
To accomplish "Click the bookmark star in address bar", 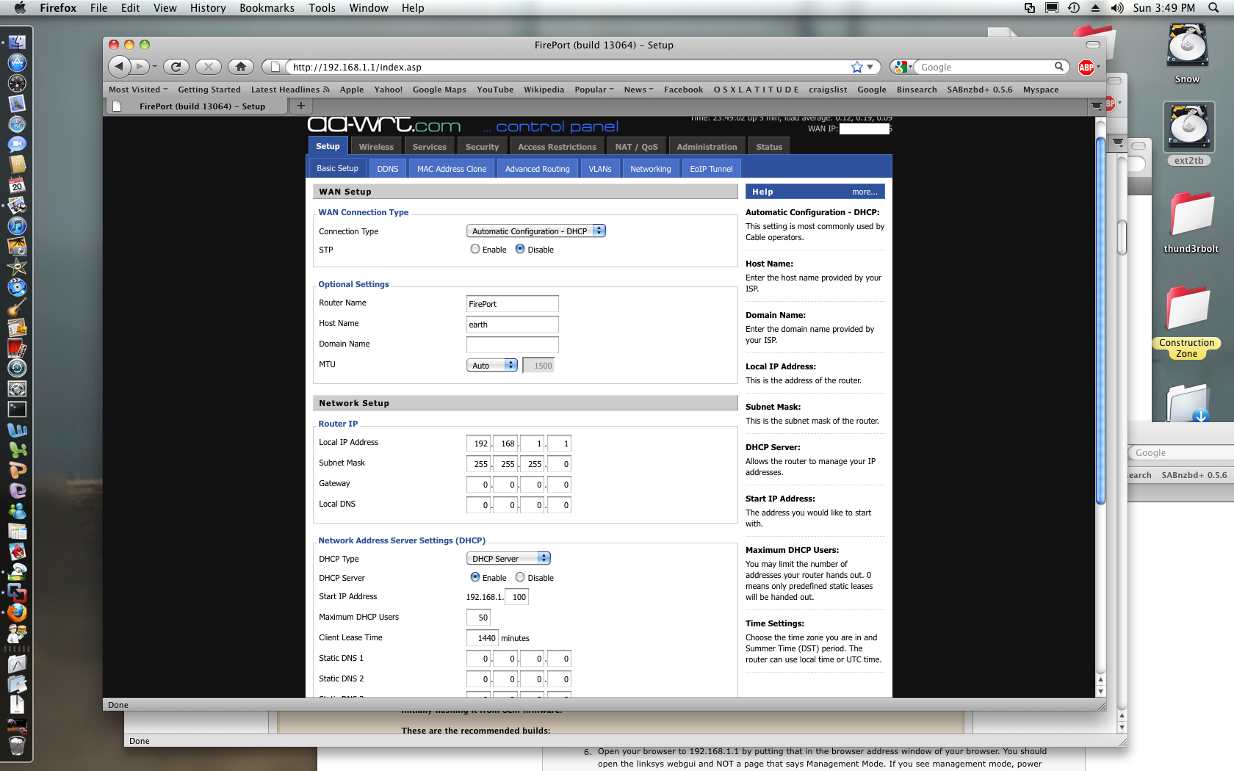I will [856, 67].
